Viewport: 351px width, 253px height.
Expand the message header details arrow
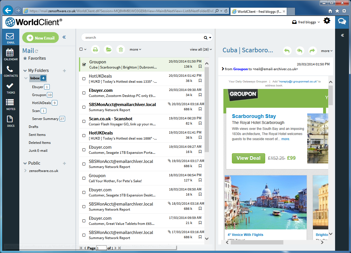point(223,69)
